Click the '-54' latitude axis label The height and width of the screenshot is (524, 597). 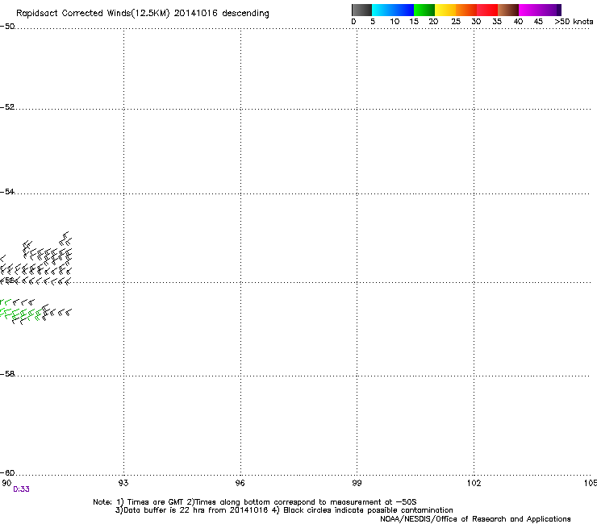click(x=7, y=191)
